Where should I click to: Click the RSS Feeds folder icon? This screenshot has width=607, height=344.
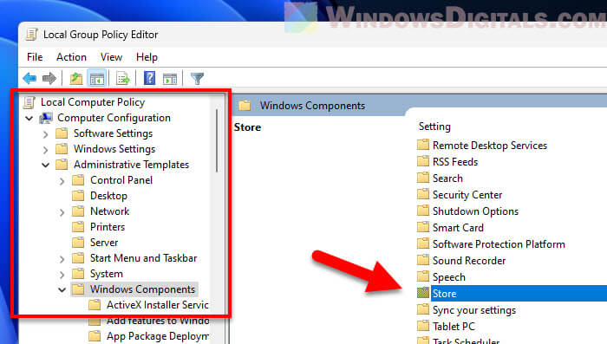(x=423, y=161)
